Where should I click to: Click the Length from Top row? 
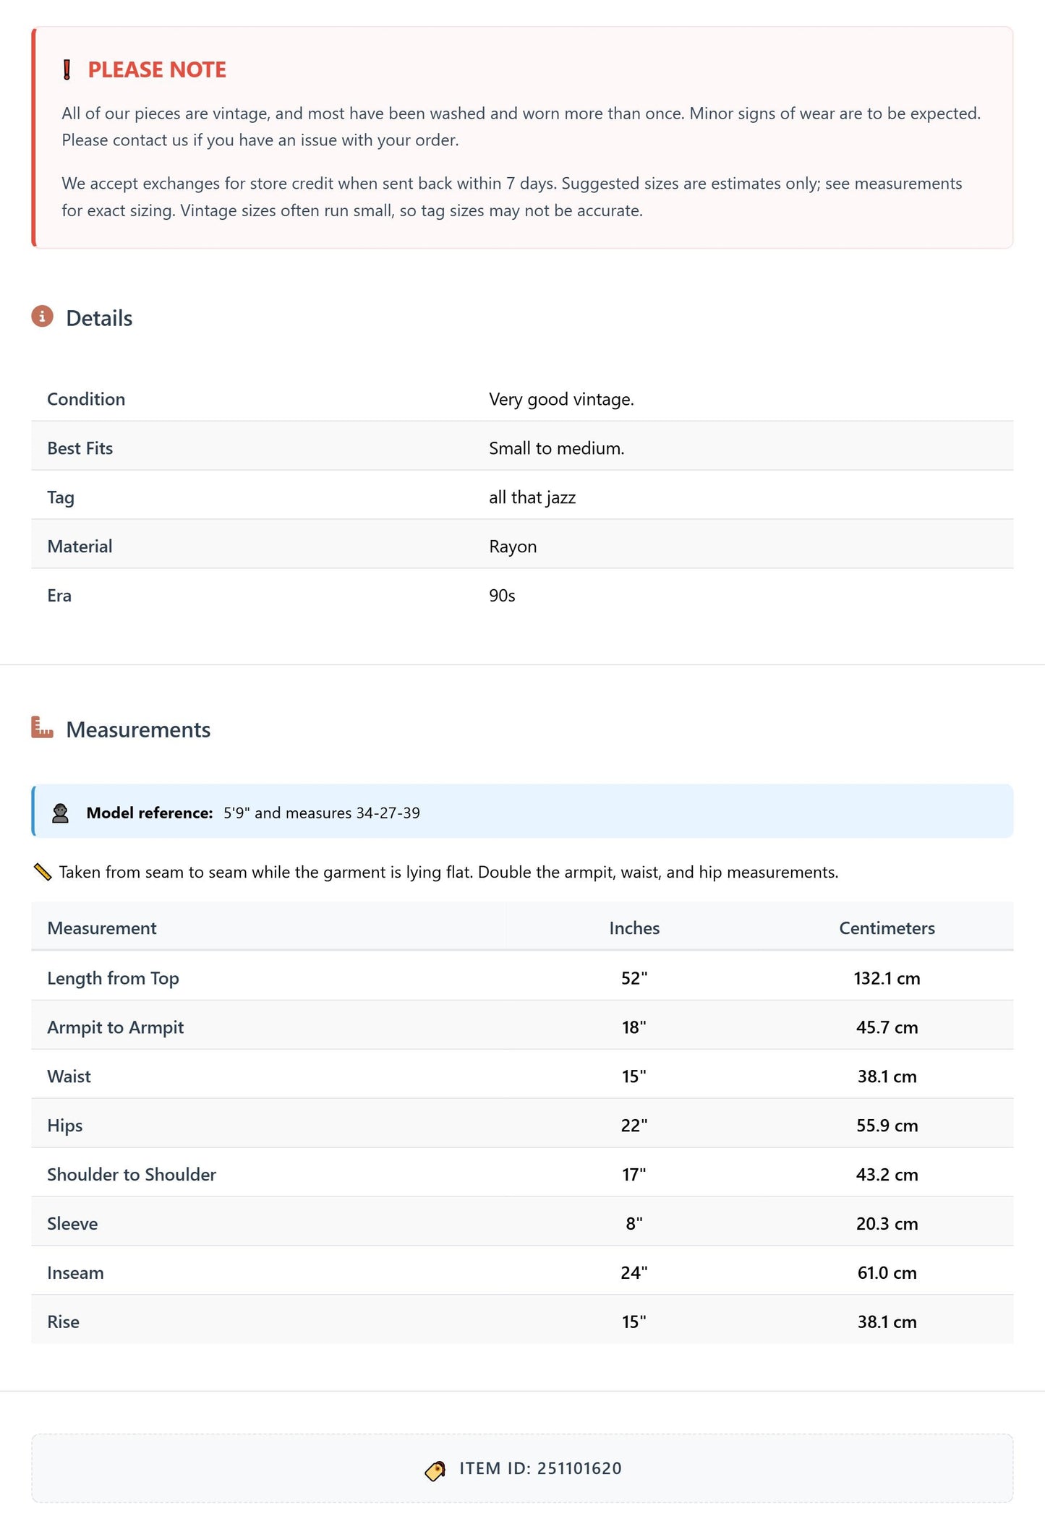(522, 977)
